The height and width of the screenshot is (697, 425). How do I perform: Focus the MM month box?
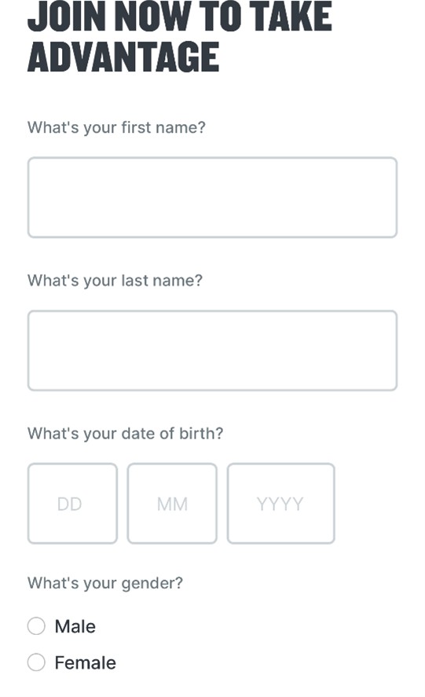(172, 504)
